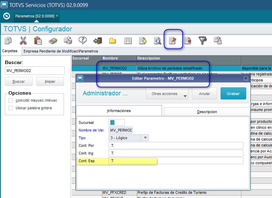Click the 'Empresa Pendiente de Modificac\Parametros' path
The image size is (272, 198).
point(61,51)
